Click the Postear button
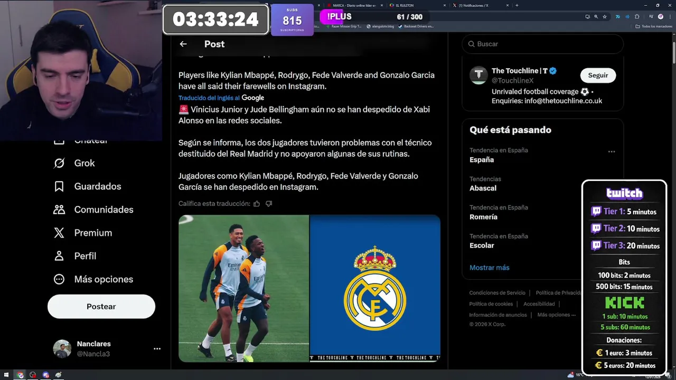 point(101,307)
